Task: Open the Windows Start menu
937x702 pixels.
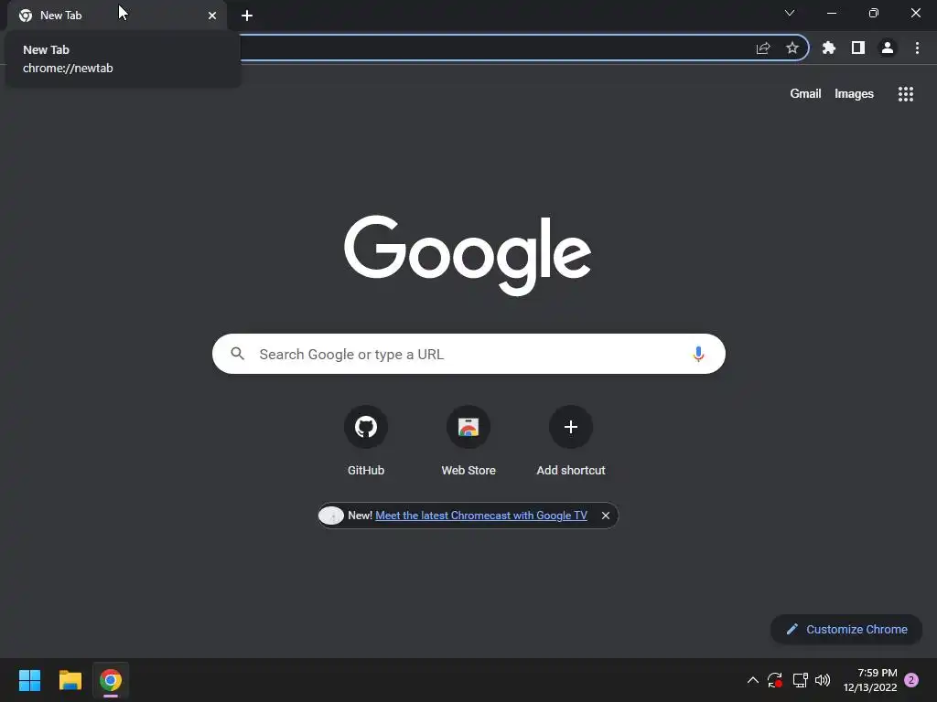Action: pyautogui.click(x=30, y=680)
